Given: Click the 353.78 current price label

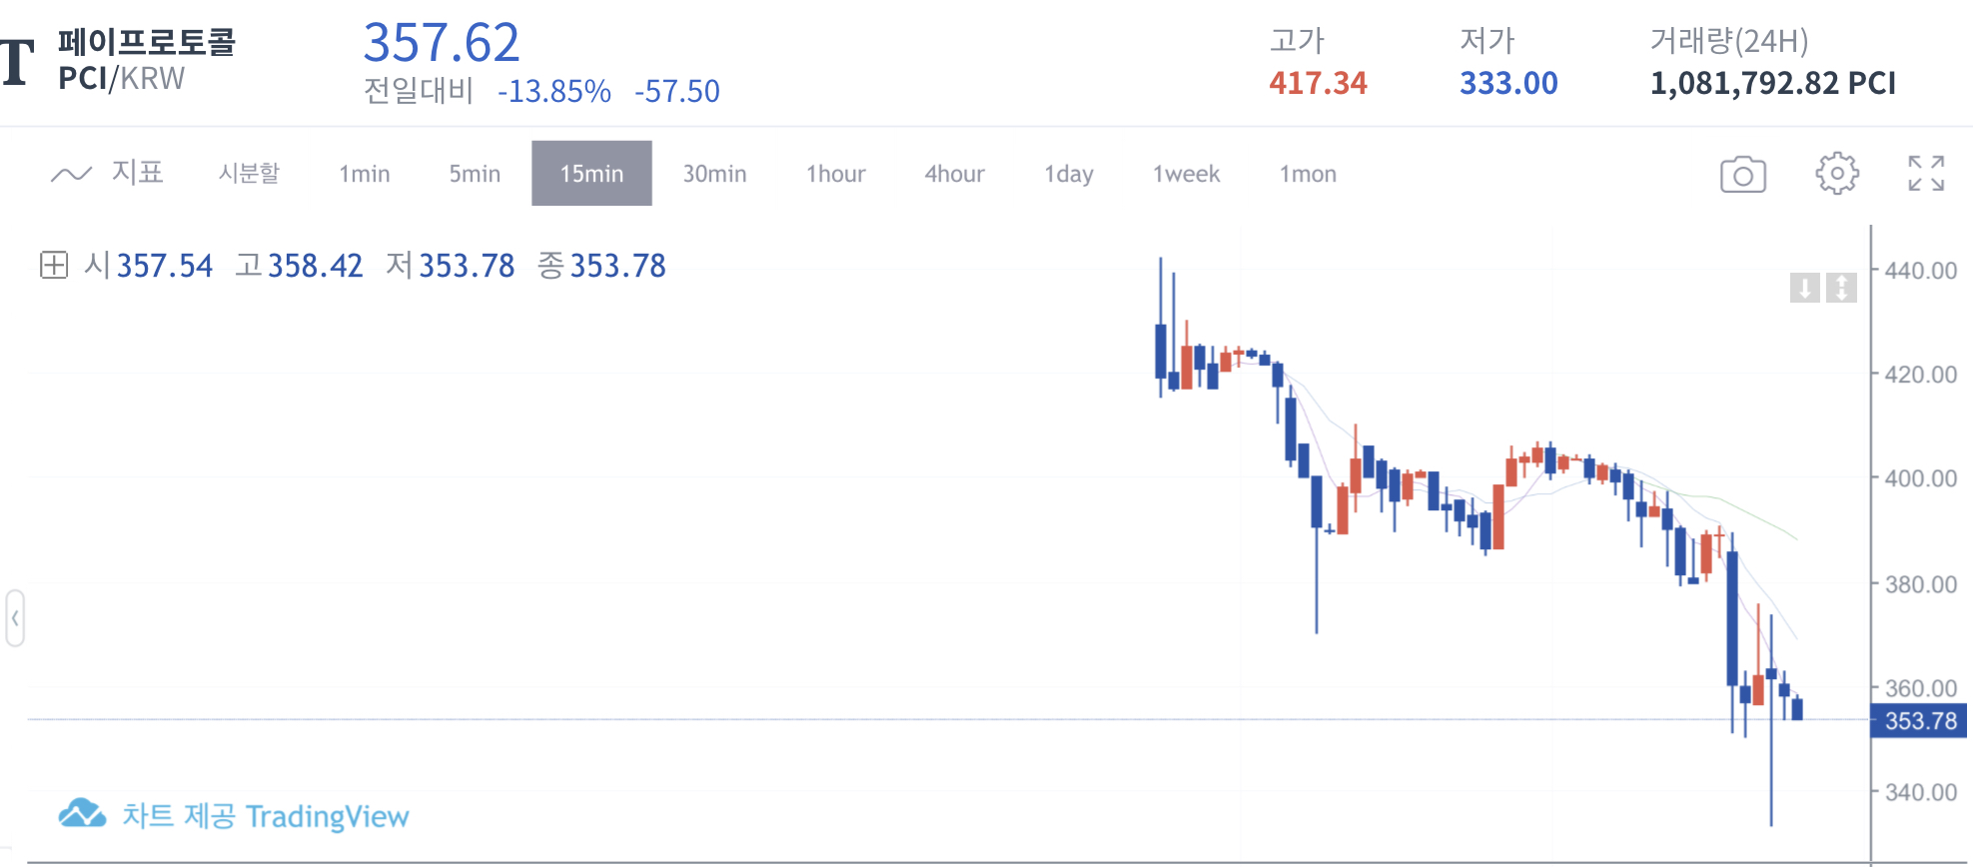Looking at the screenshot, I should pyautogui.click(x=1919, y=721).
